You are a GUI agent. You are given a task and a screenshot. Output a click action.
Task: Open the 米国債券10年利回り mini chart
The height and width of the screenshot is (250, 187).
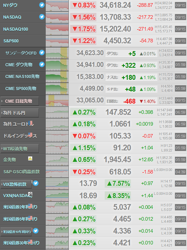pos(57,231)
